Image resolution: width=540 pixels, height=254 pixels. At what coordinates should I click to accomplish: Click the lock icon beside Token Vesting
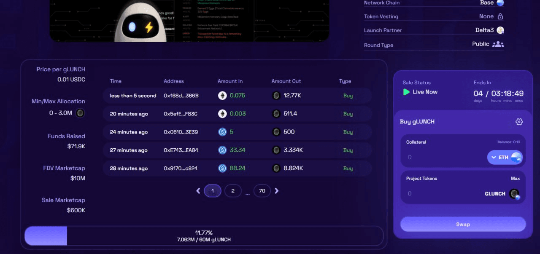[499, 16]
